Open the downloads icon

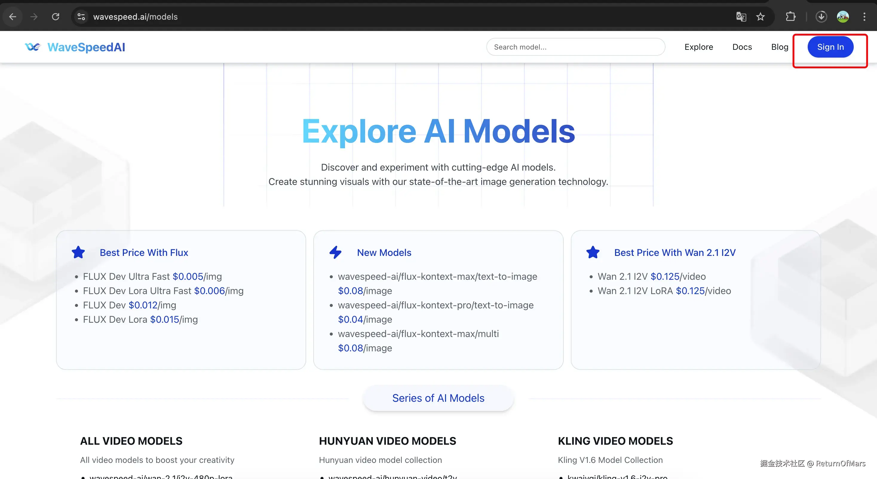pyautogui.click(x=821, y=17)
